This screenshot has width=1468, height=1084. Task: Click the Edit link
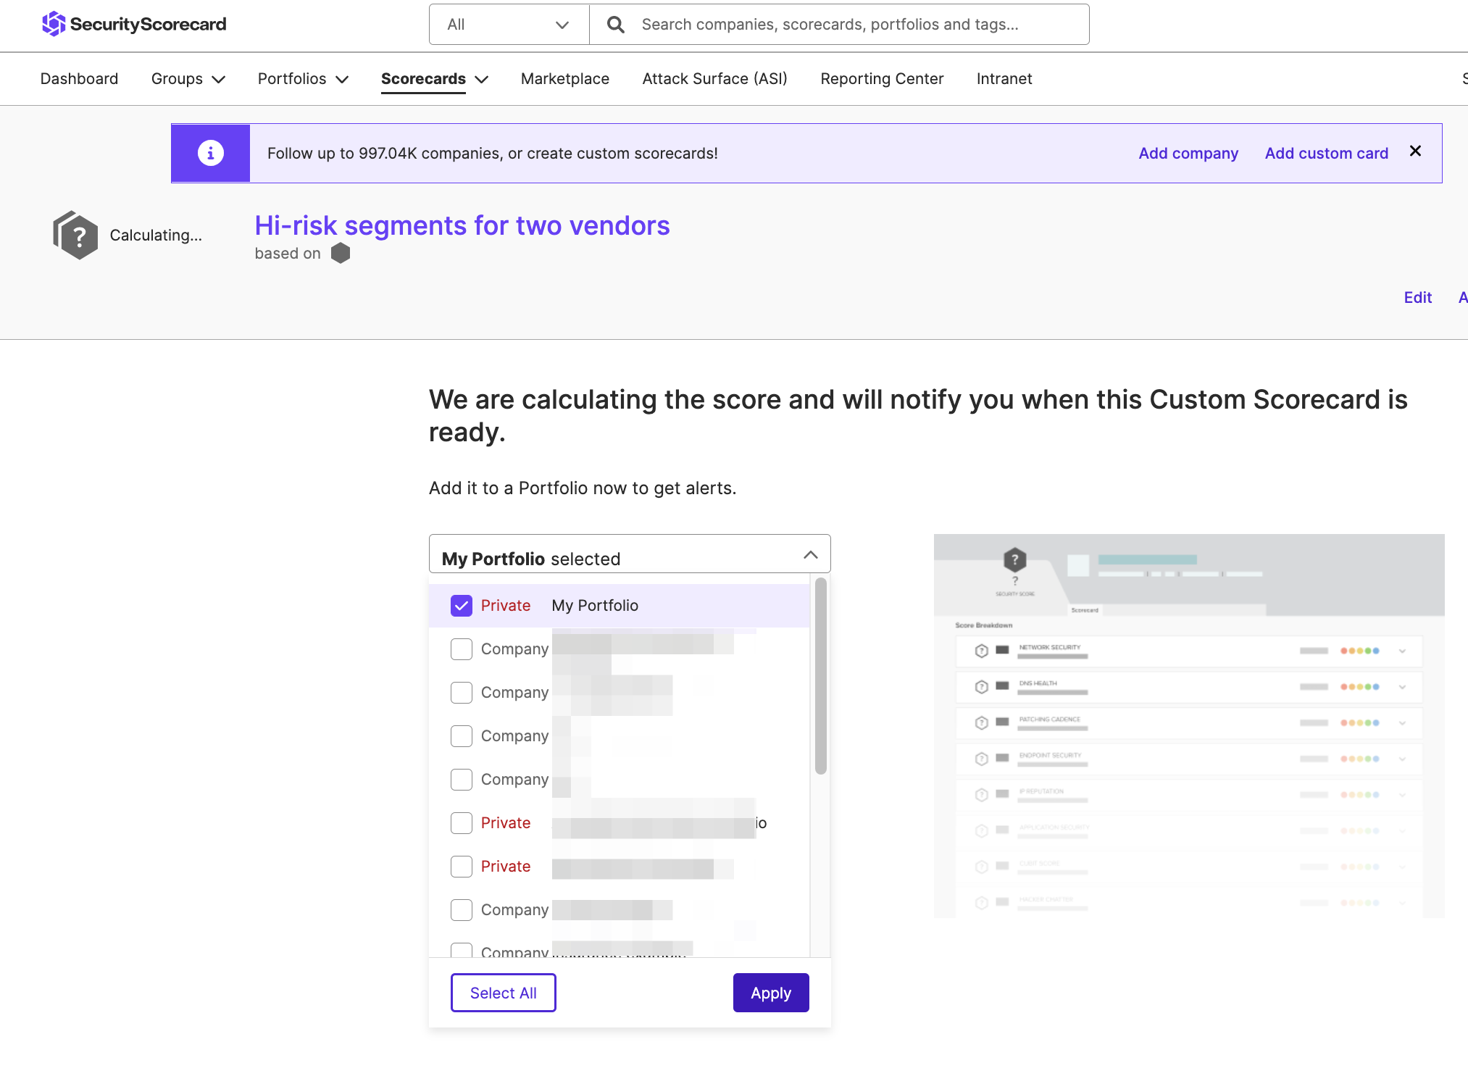[x=1418, y=298]
